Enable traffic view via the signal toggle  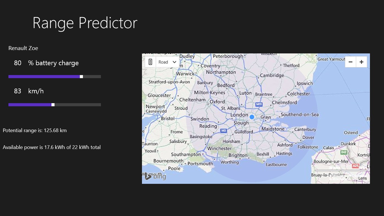point(150,62)
